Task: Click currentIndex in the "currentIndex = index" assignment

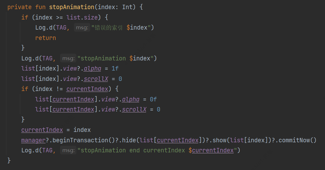Action: (x=42, y=130)
